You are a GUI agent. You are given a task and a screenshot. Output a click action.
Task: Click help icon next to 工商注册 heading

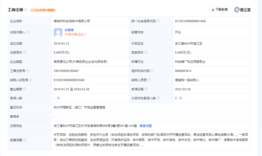[26, 10]
